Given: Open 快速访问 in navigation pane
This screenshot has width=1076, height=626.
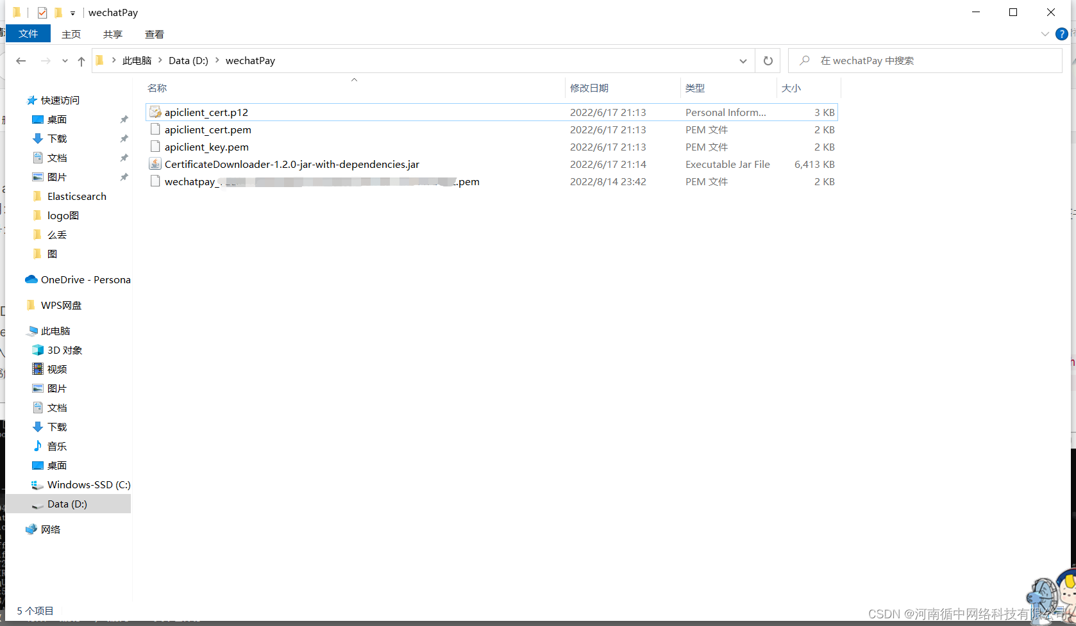Looking at the screenshot, I should point(60,101).
